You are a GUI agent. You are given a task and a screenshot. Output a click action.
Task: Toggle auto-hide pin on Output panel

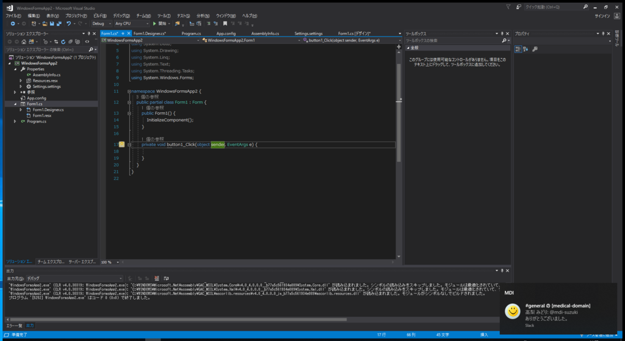pos(502,270)
